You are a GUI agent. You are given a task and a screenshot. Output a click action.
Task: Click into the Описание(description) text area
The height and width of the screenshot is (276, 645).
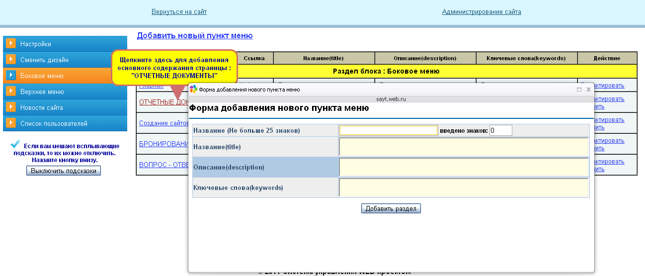464,167
